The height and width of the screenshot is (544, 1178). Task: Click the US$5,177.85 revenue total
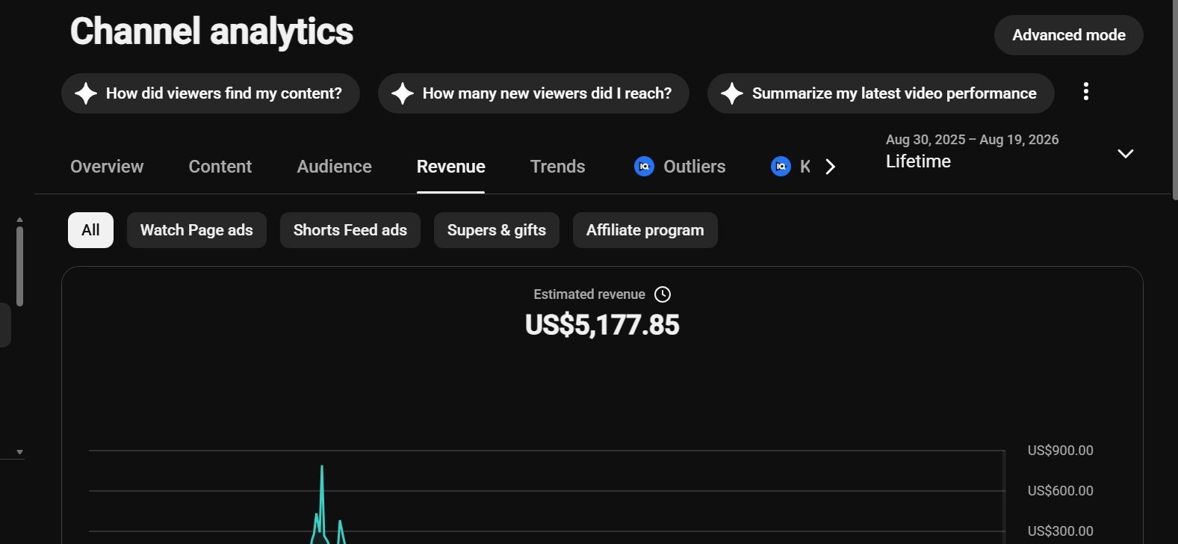tap(602, 325)
